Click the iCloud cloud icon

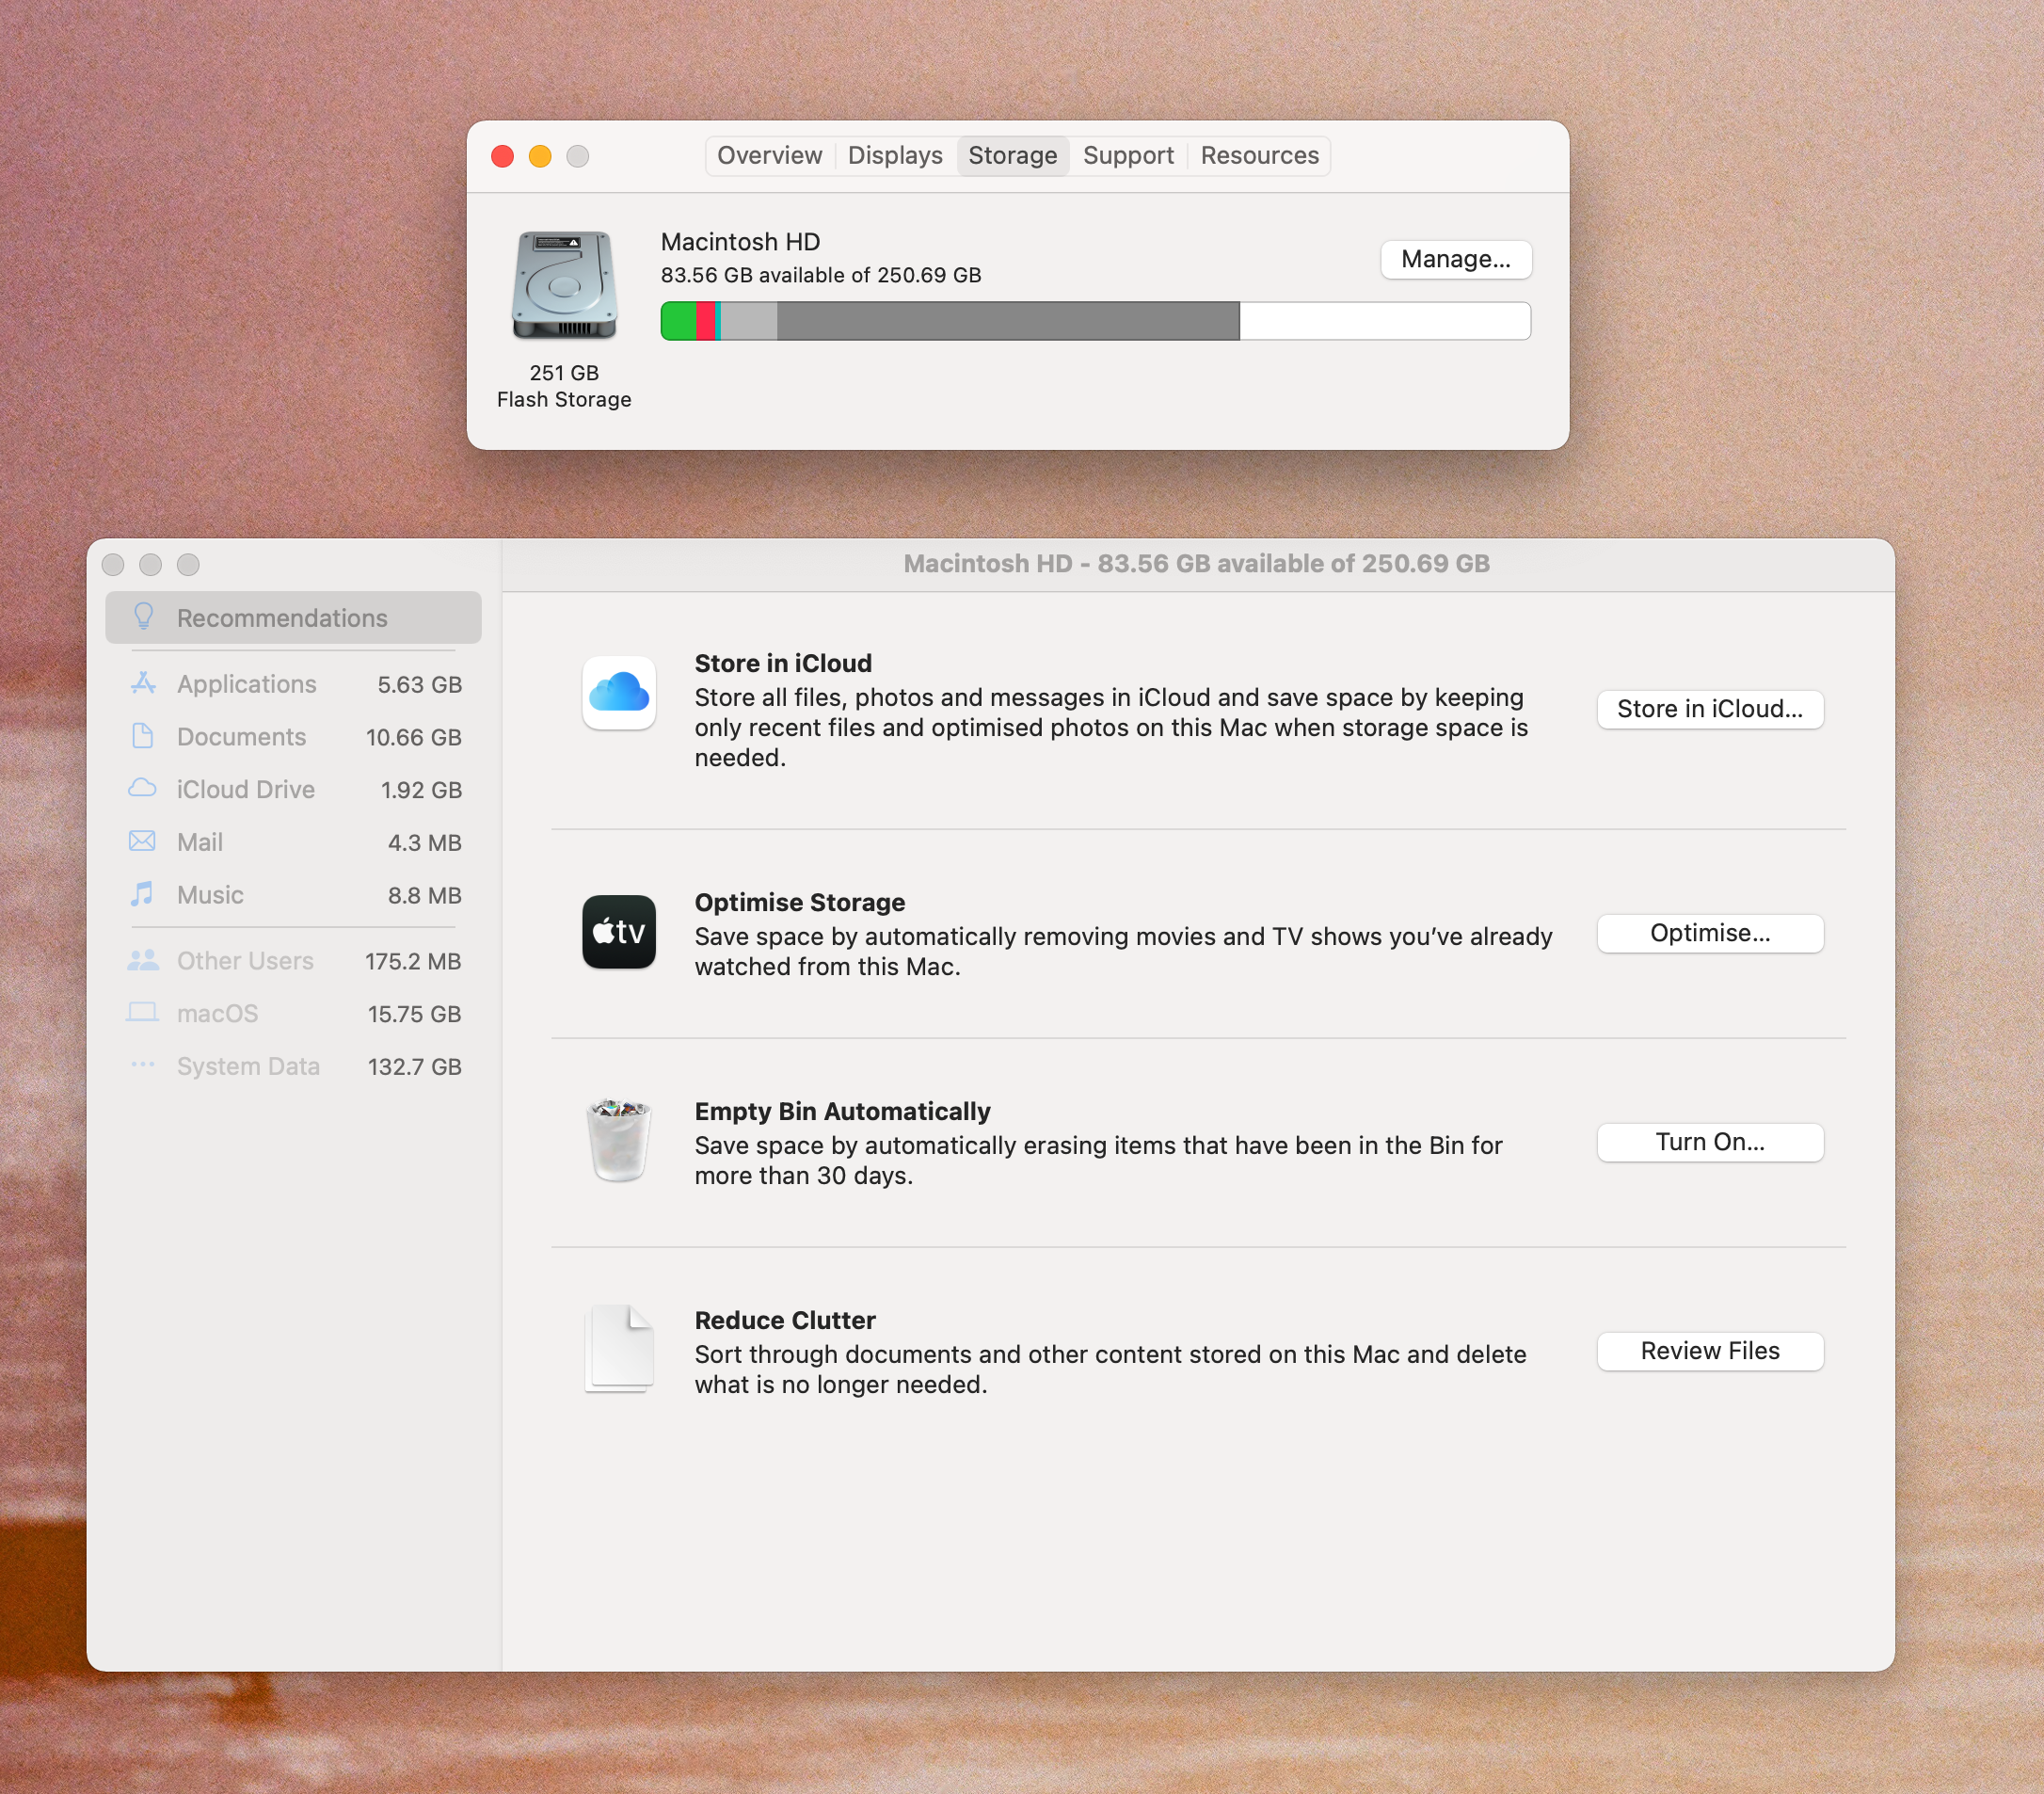[x=619, y=692]
